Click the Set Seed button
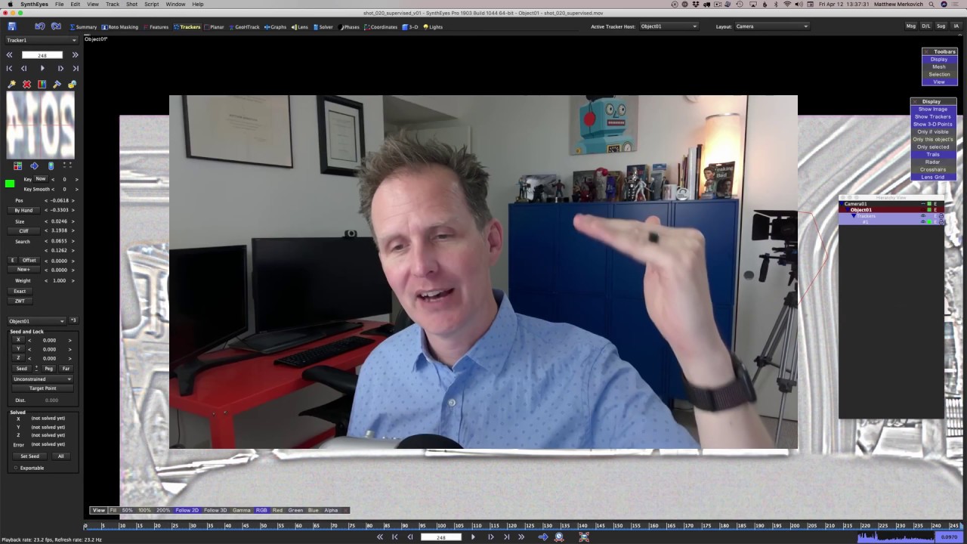This screenshot has height=544, width=967. click(x=29, y=456)
